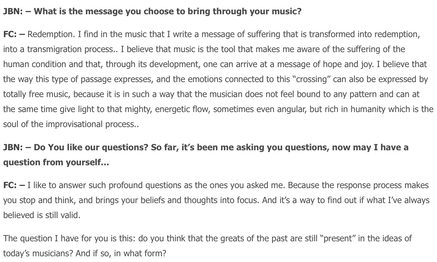Click the first "FC:" speaker label
This screenshot has width=437, height=262.
(10, 34)
